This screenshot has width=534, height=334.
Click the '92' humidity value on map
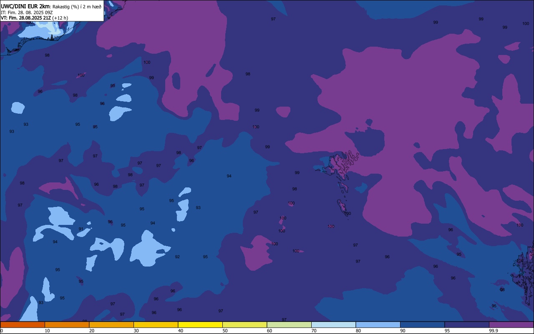coord(177,257)
